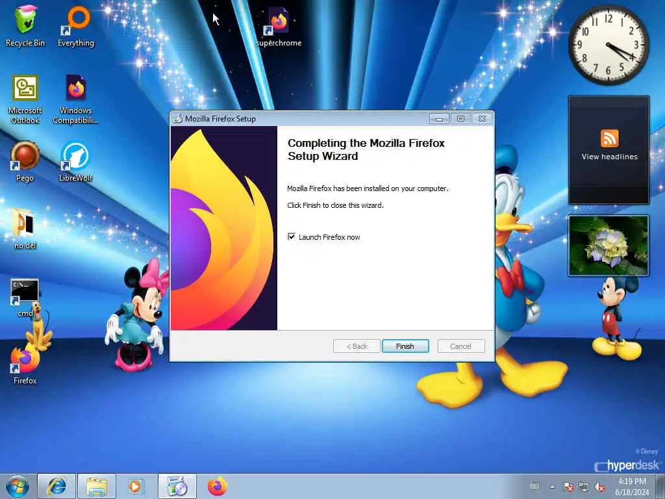Select the Microsoft Outlook desktop icon
Screen dimensions: 665x499
[25, 99]
